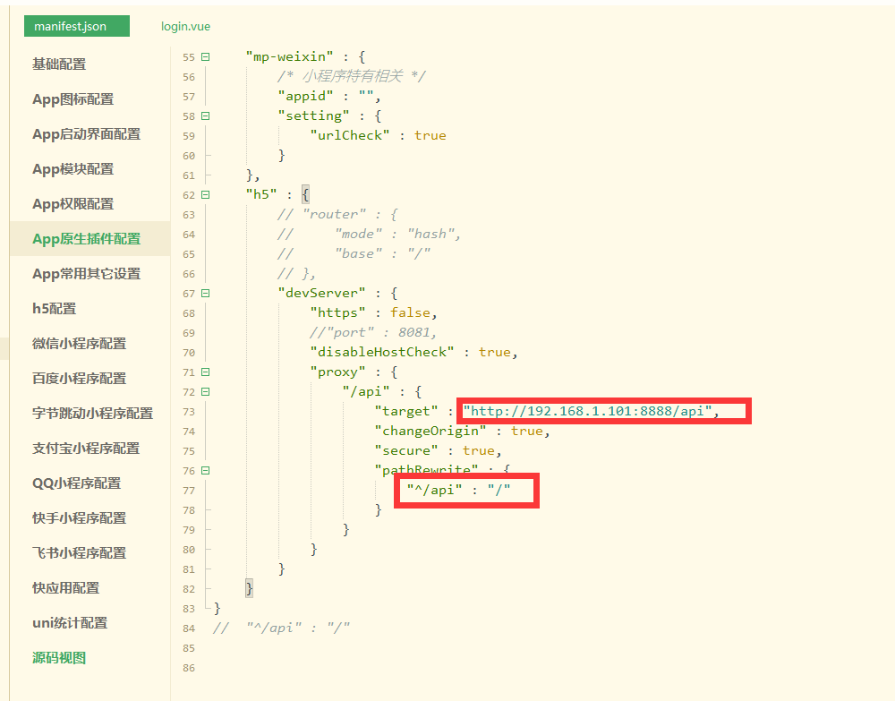The height and width of the screenshot is (701, 895).
Task: Switch to the login.vue tab
Action: [185, 26]
